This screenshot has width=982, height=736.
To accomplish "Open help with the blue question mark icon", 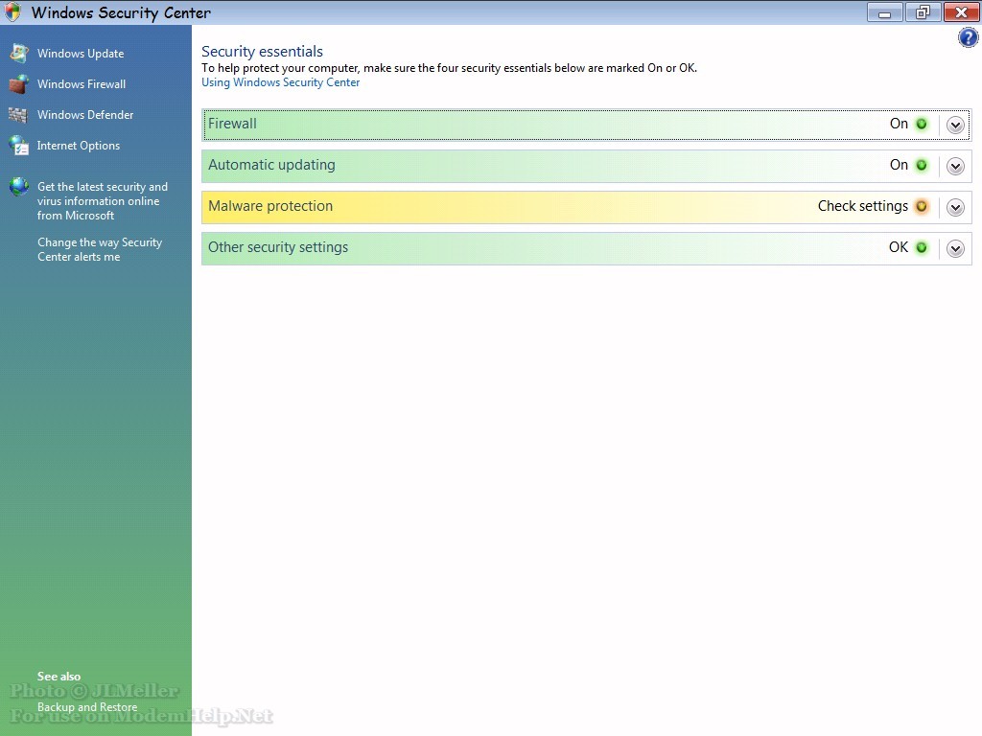I will coord(968,38).
